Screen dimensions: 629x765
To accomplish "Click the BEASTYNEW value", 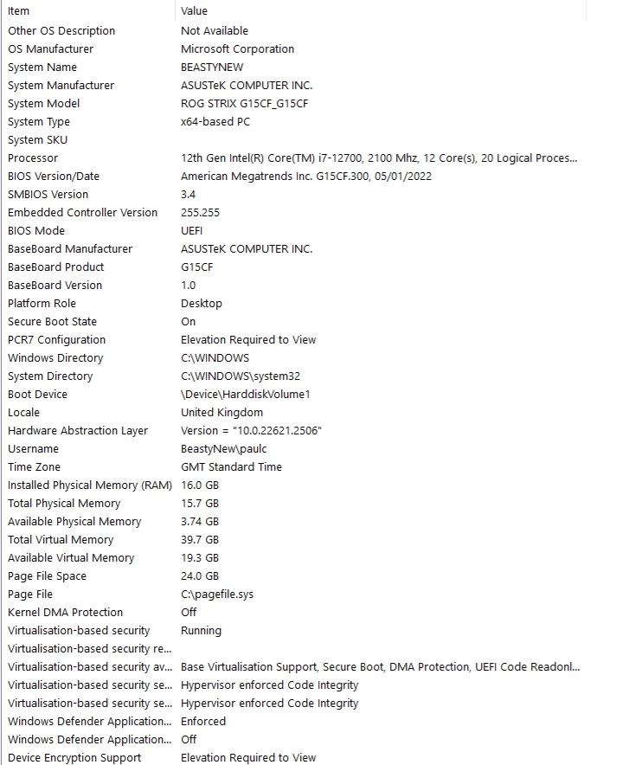I will point(212,67).
